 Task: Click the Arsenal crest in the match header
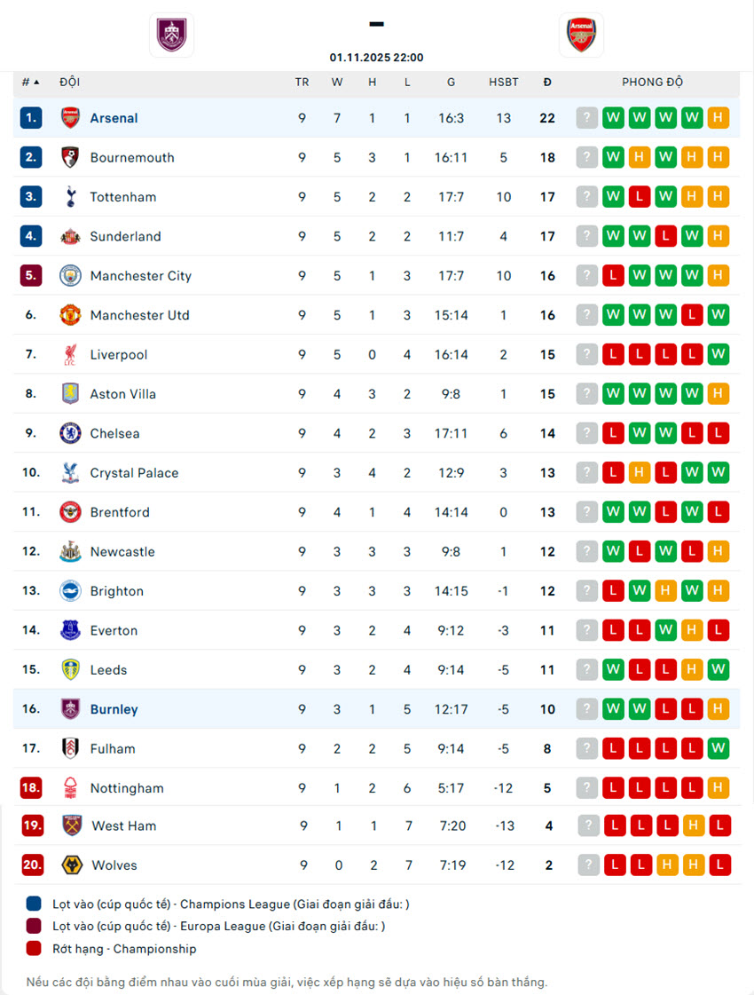pos(581,36)
